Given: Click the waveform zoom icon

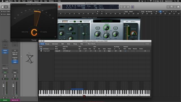Looking at the screenshot, I should (156, 12).
